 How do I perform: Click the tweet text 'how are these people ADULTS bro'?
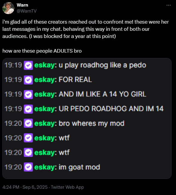point(42,51)
